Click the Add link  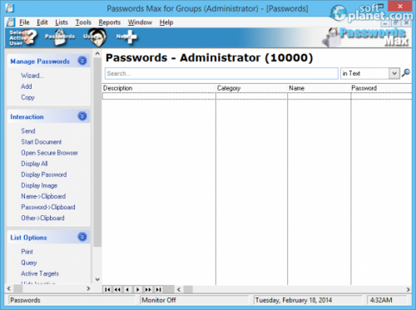[x=27, y=86]
